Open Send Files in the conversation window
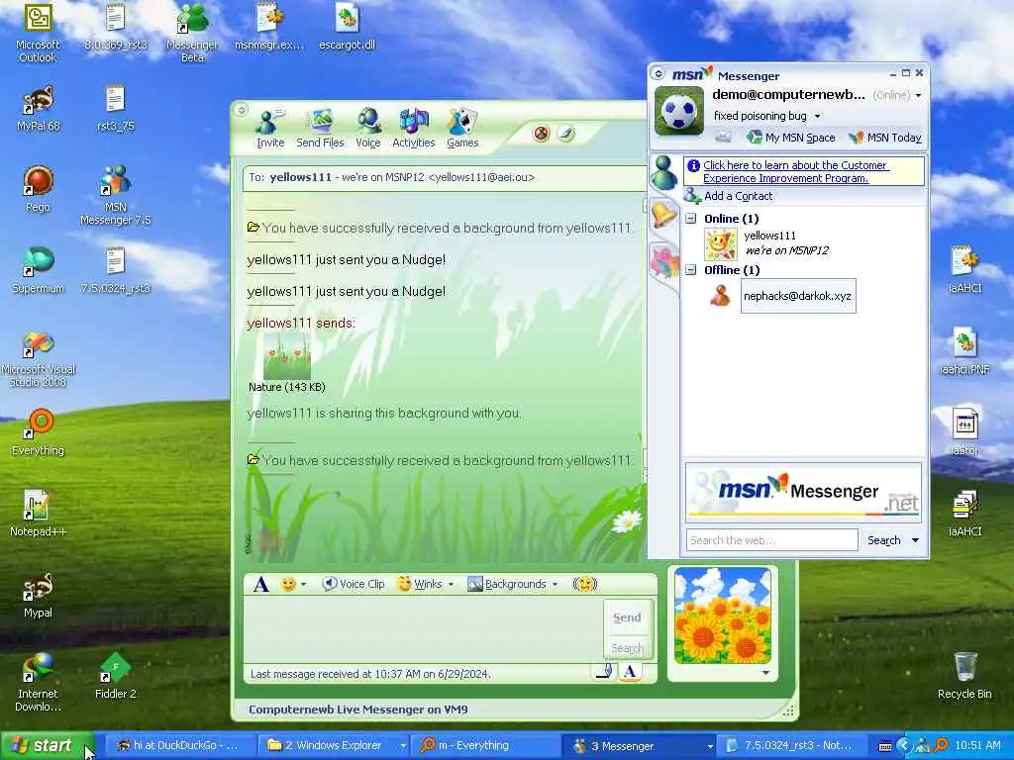Screen dimensions: 1014x760 pyautogui.click(x=320, y=128)
